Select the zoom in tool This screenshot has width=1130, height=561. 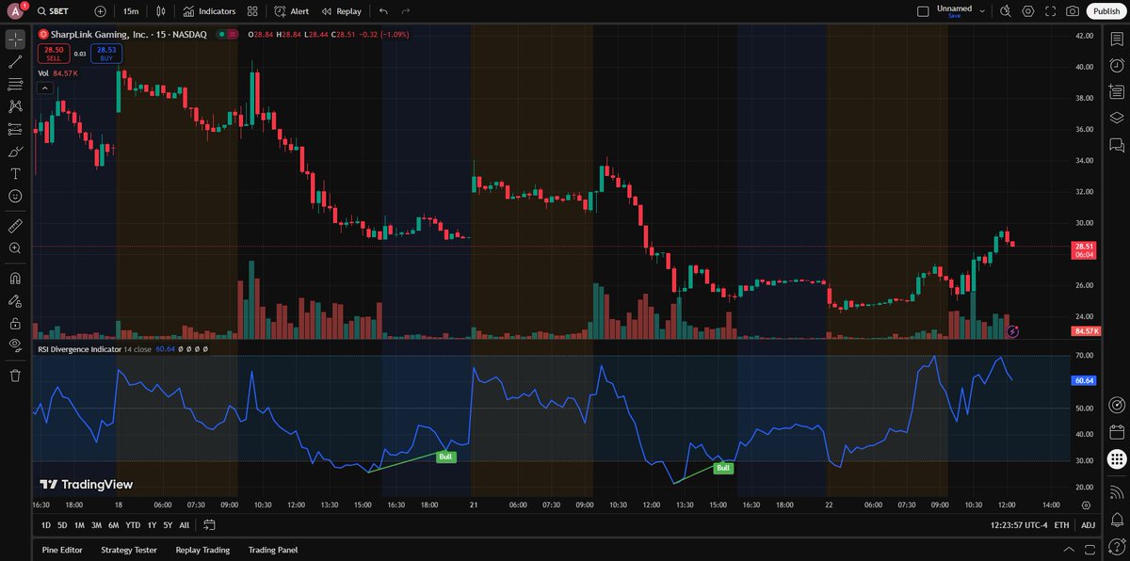point(15,248)
